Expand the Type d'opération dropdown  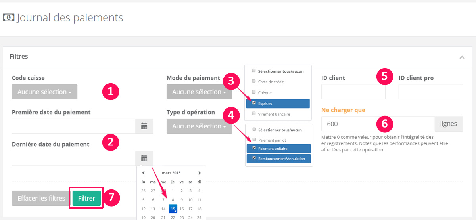[199, 126]
